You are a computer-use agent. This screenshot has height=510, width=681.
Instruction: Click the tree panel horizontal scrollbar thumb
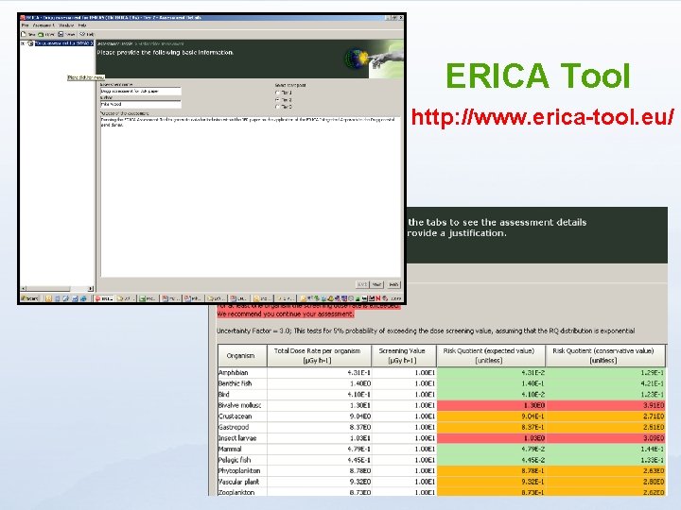(48, 288)
